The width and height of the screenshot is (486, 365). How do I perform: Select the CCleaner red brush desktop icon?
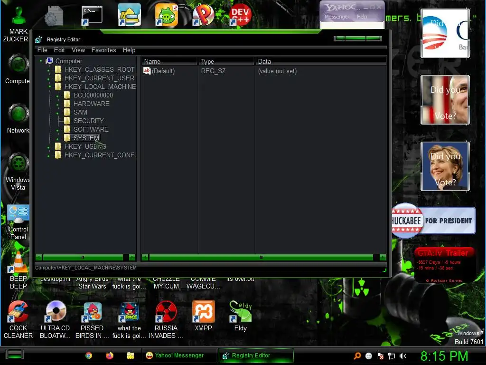click(x=19, y=311)
